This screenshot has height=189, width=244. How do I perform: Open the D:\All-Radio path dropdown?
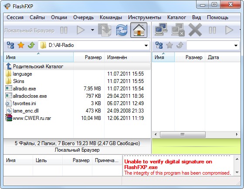point(146,46)
